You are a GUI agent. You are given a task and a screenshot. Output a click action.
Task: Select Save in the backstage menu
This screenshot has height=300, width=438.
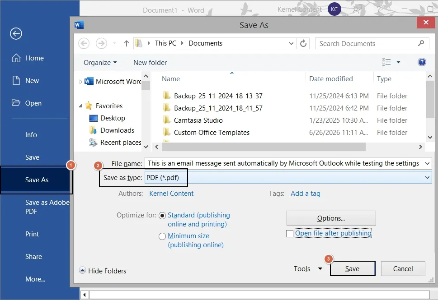(32, 157)
